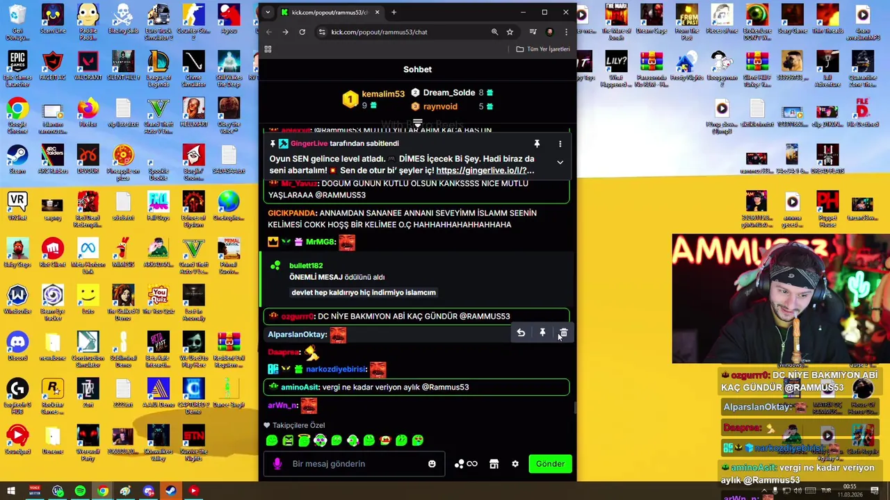Image resolution: width=890 pixels, height=500 pixels.
Task: Go forward in Chrome
Action: coord(285,32)
